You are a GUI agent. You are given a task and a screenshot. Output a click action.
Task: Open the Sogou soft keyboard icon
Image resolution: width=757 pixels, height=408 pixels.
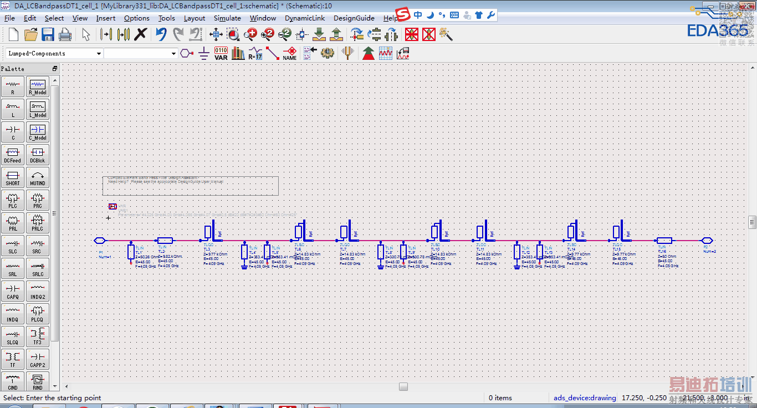(454, 15)
